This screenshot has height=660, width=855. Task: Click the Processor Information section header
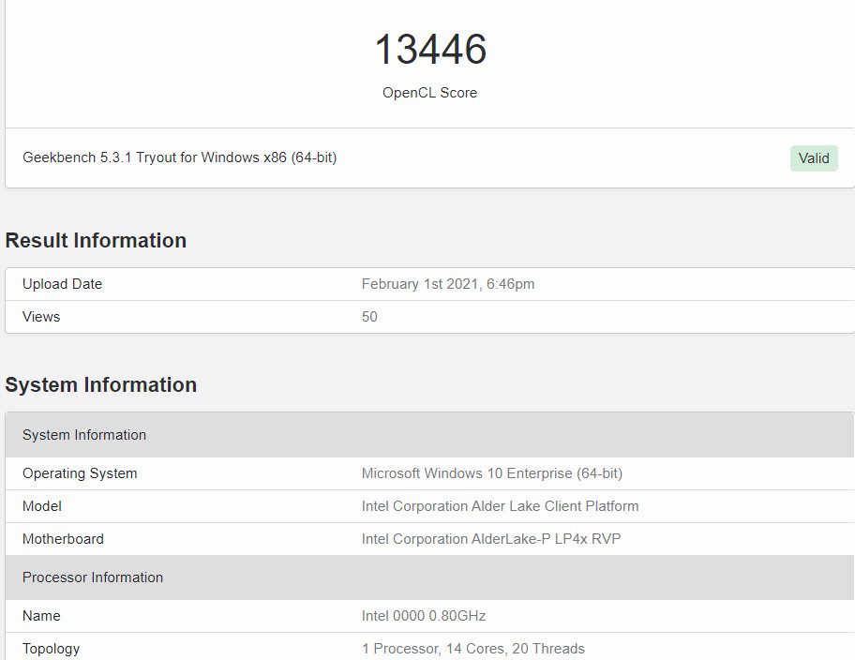[429, 577]
